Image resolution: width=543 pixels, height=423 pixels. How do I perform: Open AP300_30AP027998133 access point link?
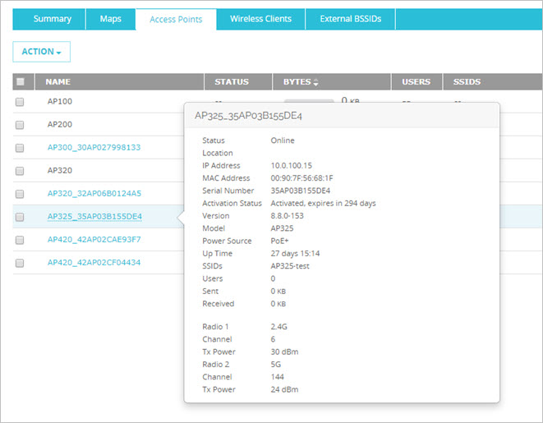(94, 148)
